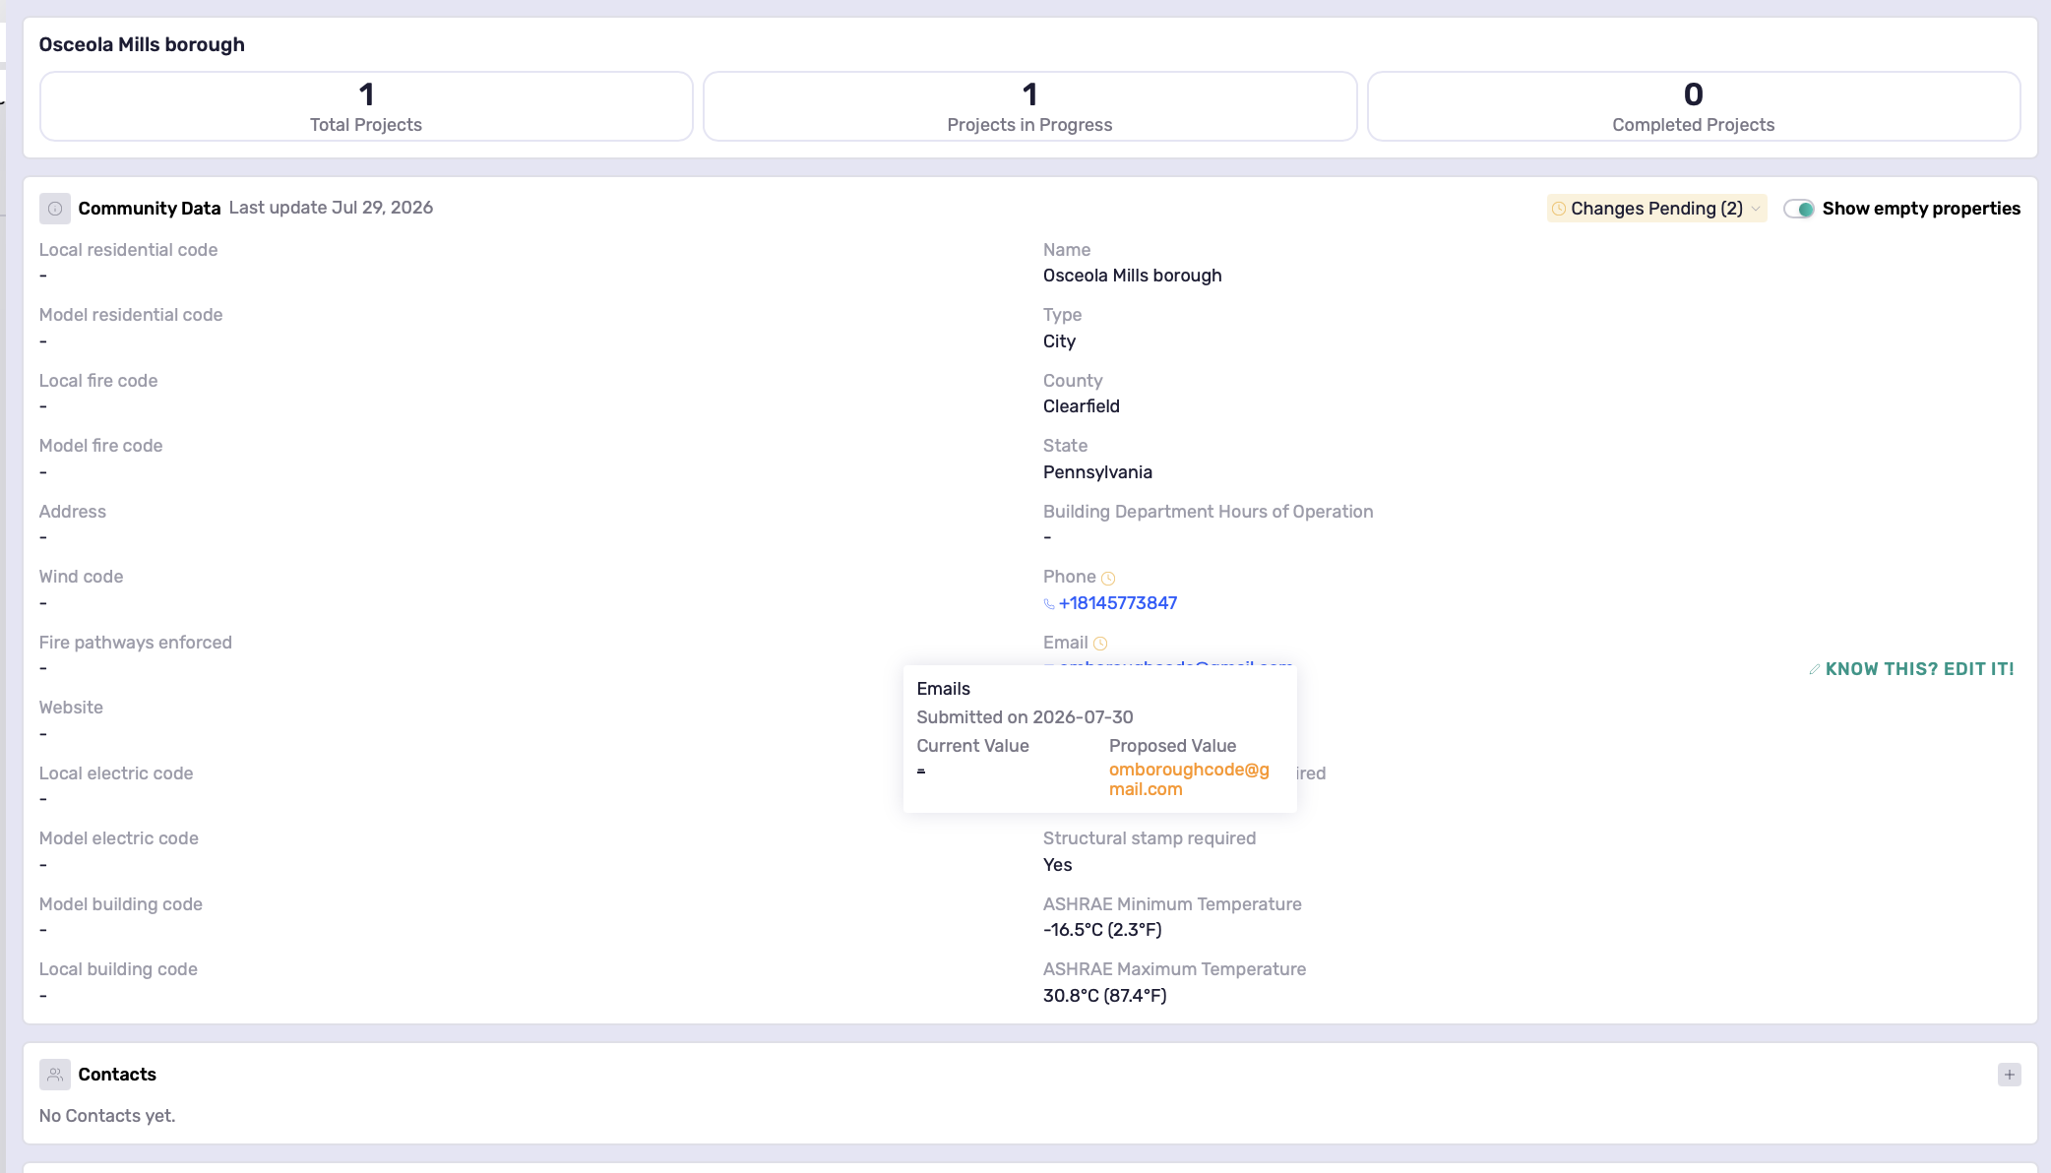Viewport: 2051px width, 1173px height.
Task: Expand the Changes Pending (2) dropdown
Action: click(x=1657, y=209)
